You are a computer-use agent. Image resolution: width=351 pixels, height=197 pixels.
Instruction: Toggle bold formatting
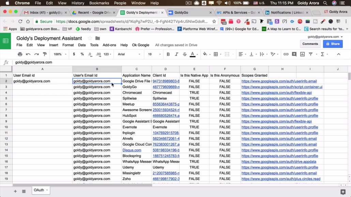point(168,54)
